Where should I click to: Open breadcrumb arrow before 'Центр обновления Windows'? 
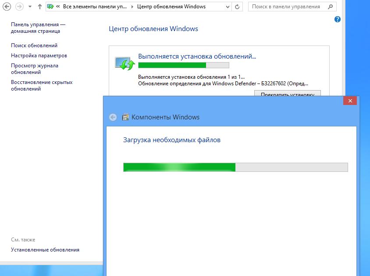[x=132, y=7]
